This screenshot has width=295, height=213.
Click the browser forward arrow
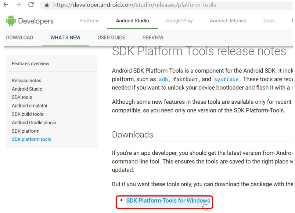pyautogui.click(x=18, y=4)
